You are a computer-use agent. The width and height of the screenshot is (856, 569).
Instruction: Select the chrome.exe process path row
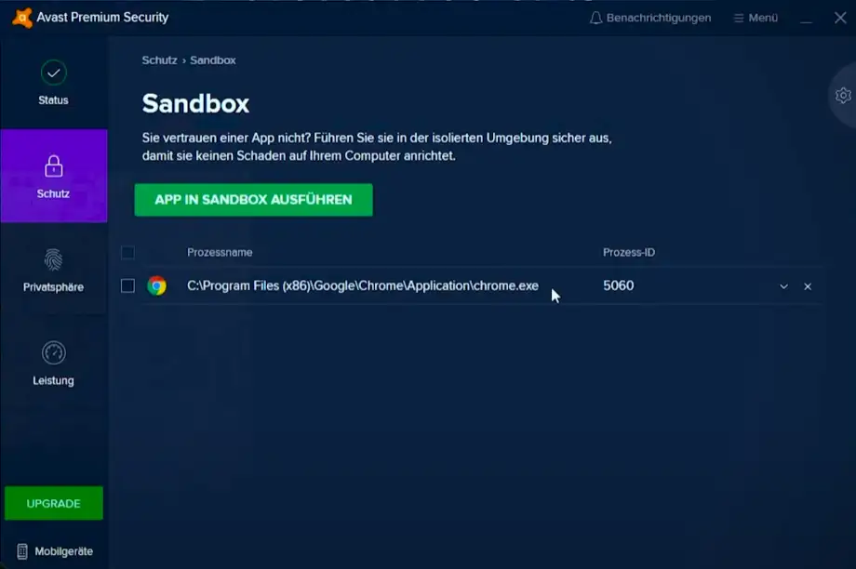(363, 286)
